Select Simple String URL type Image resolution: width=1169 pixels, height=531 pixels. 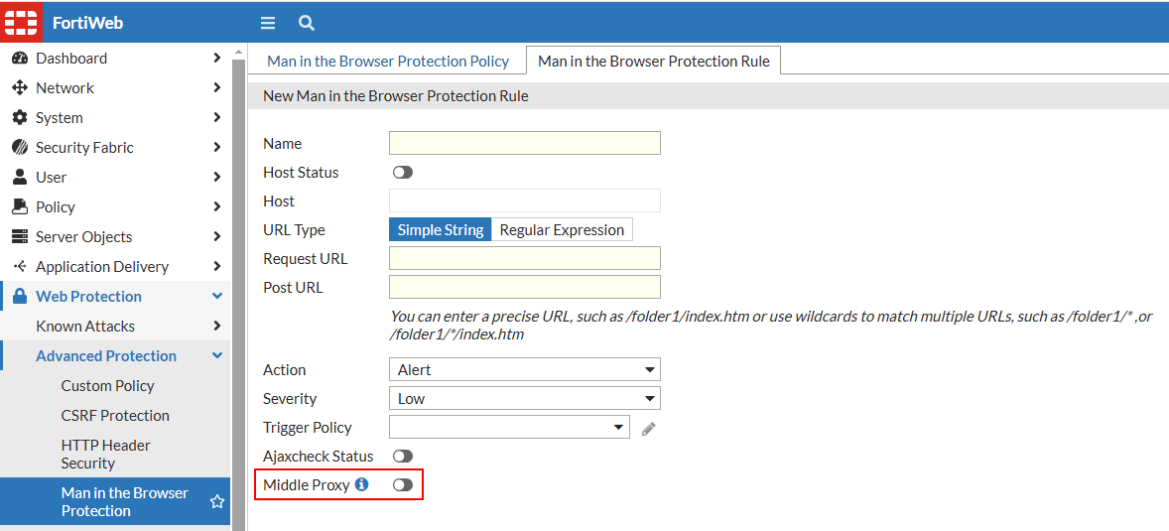point(441,230)
